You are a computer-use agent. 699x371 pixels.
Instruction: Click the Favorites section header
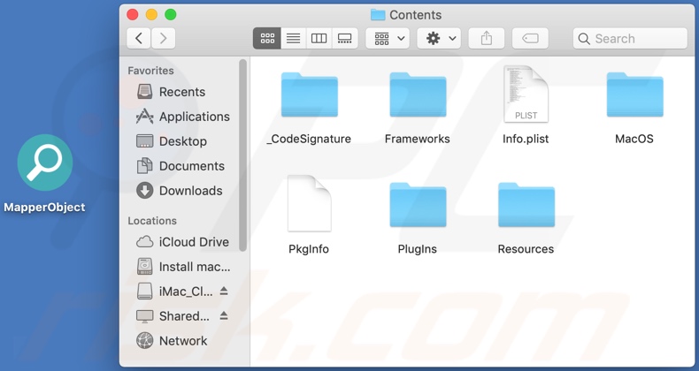[x=150, y=71]
